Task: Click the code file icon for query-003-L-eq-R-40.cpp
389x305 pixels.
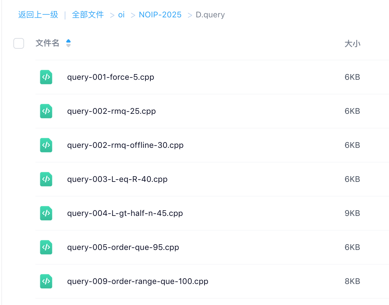Action: pyautogui.click(x=46, y=179)
